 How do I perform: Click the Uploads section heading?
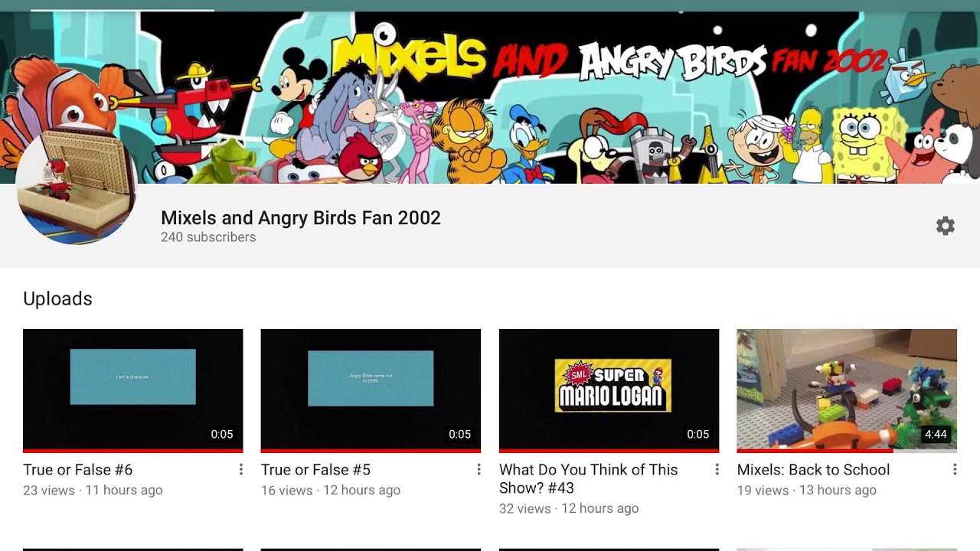[x=57, y=299]
